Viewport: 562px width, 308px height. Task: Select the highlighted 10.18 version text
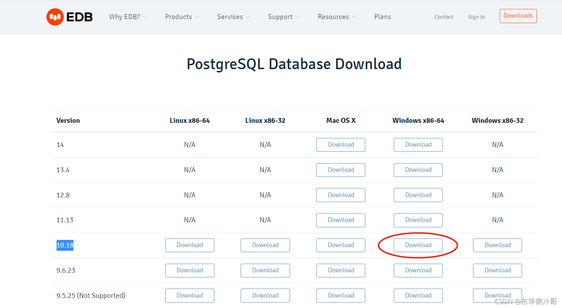(64, 245)
